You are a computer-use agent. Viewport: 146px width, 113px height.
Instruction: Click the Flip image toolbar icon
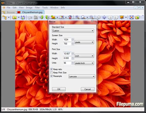click(53, 17)
